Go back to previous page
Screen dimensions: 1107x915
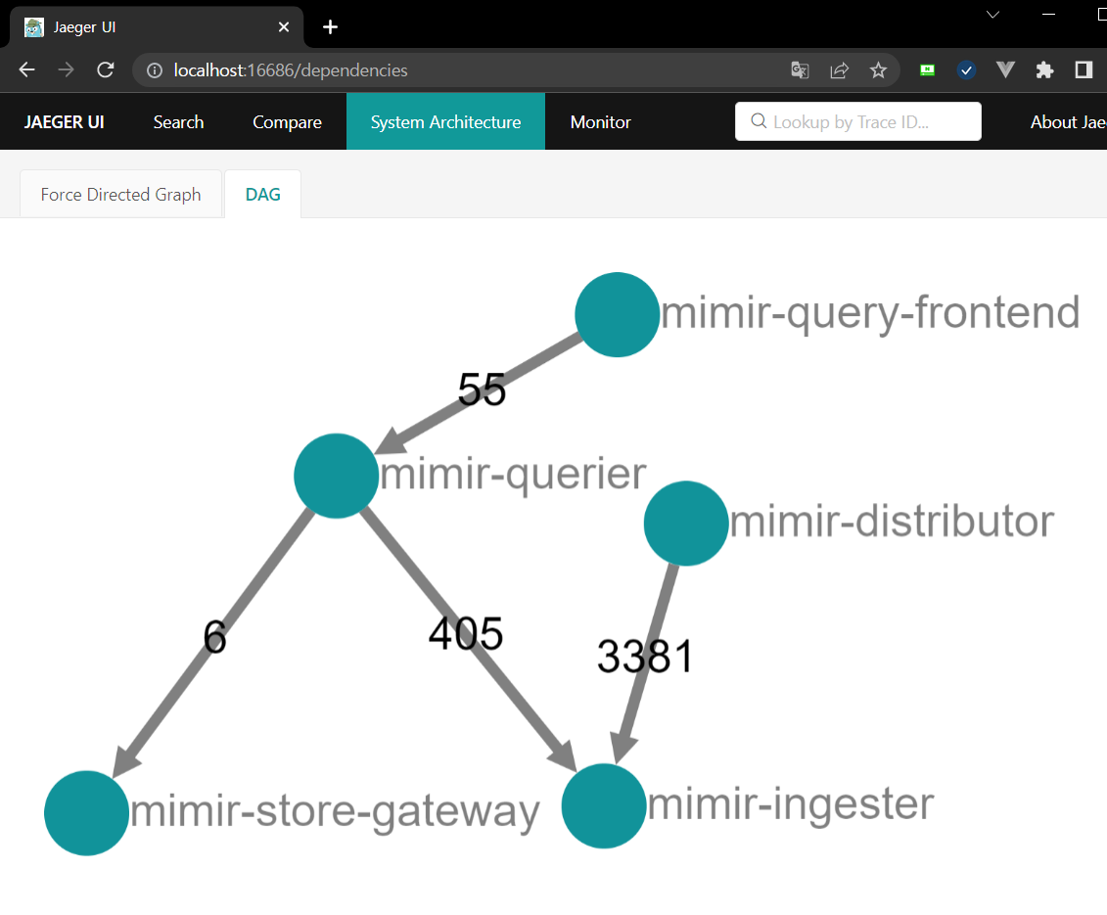[x=26, y=70]
